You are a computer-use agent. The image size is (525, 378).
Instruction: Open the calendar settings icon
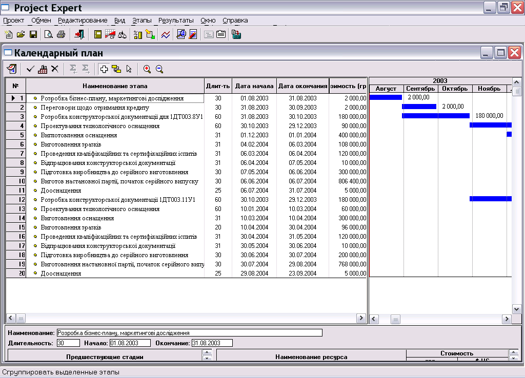pos(12,69)
